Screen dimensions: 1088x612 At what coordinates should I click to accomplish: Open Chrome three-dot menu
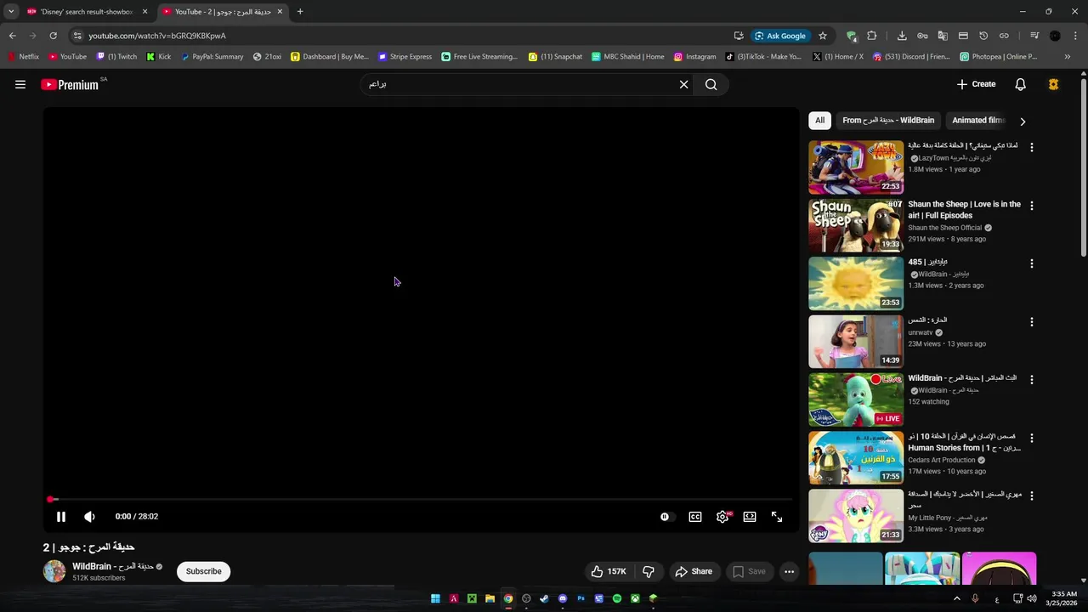[x=1075, y=36]
